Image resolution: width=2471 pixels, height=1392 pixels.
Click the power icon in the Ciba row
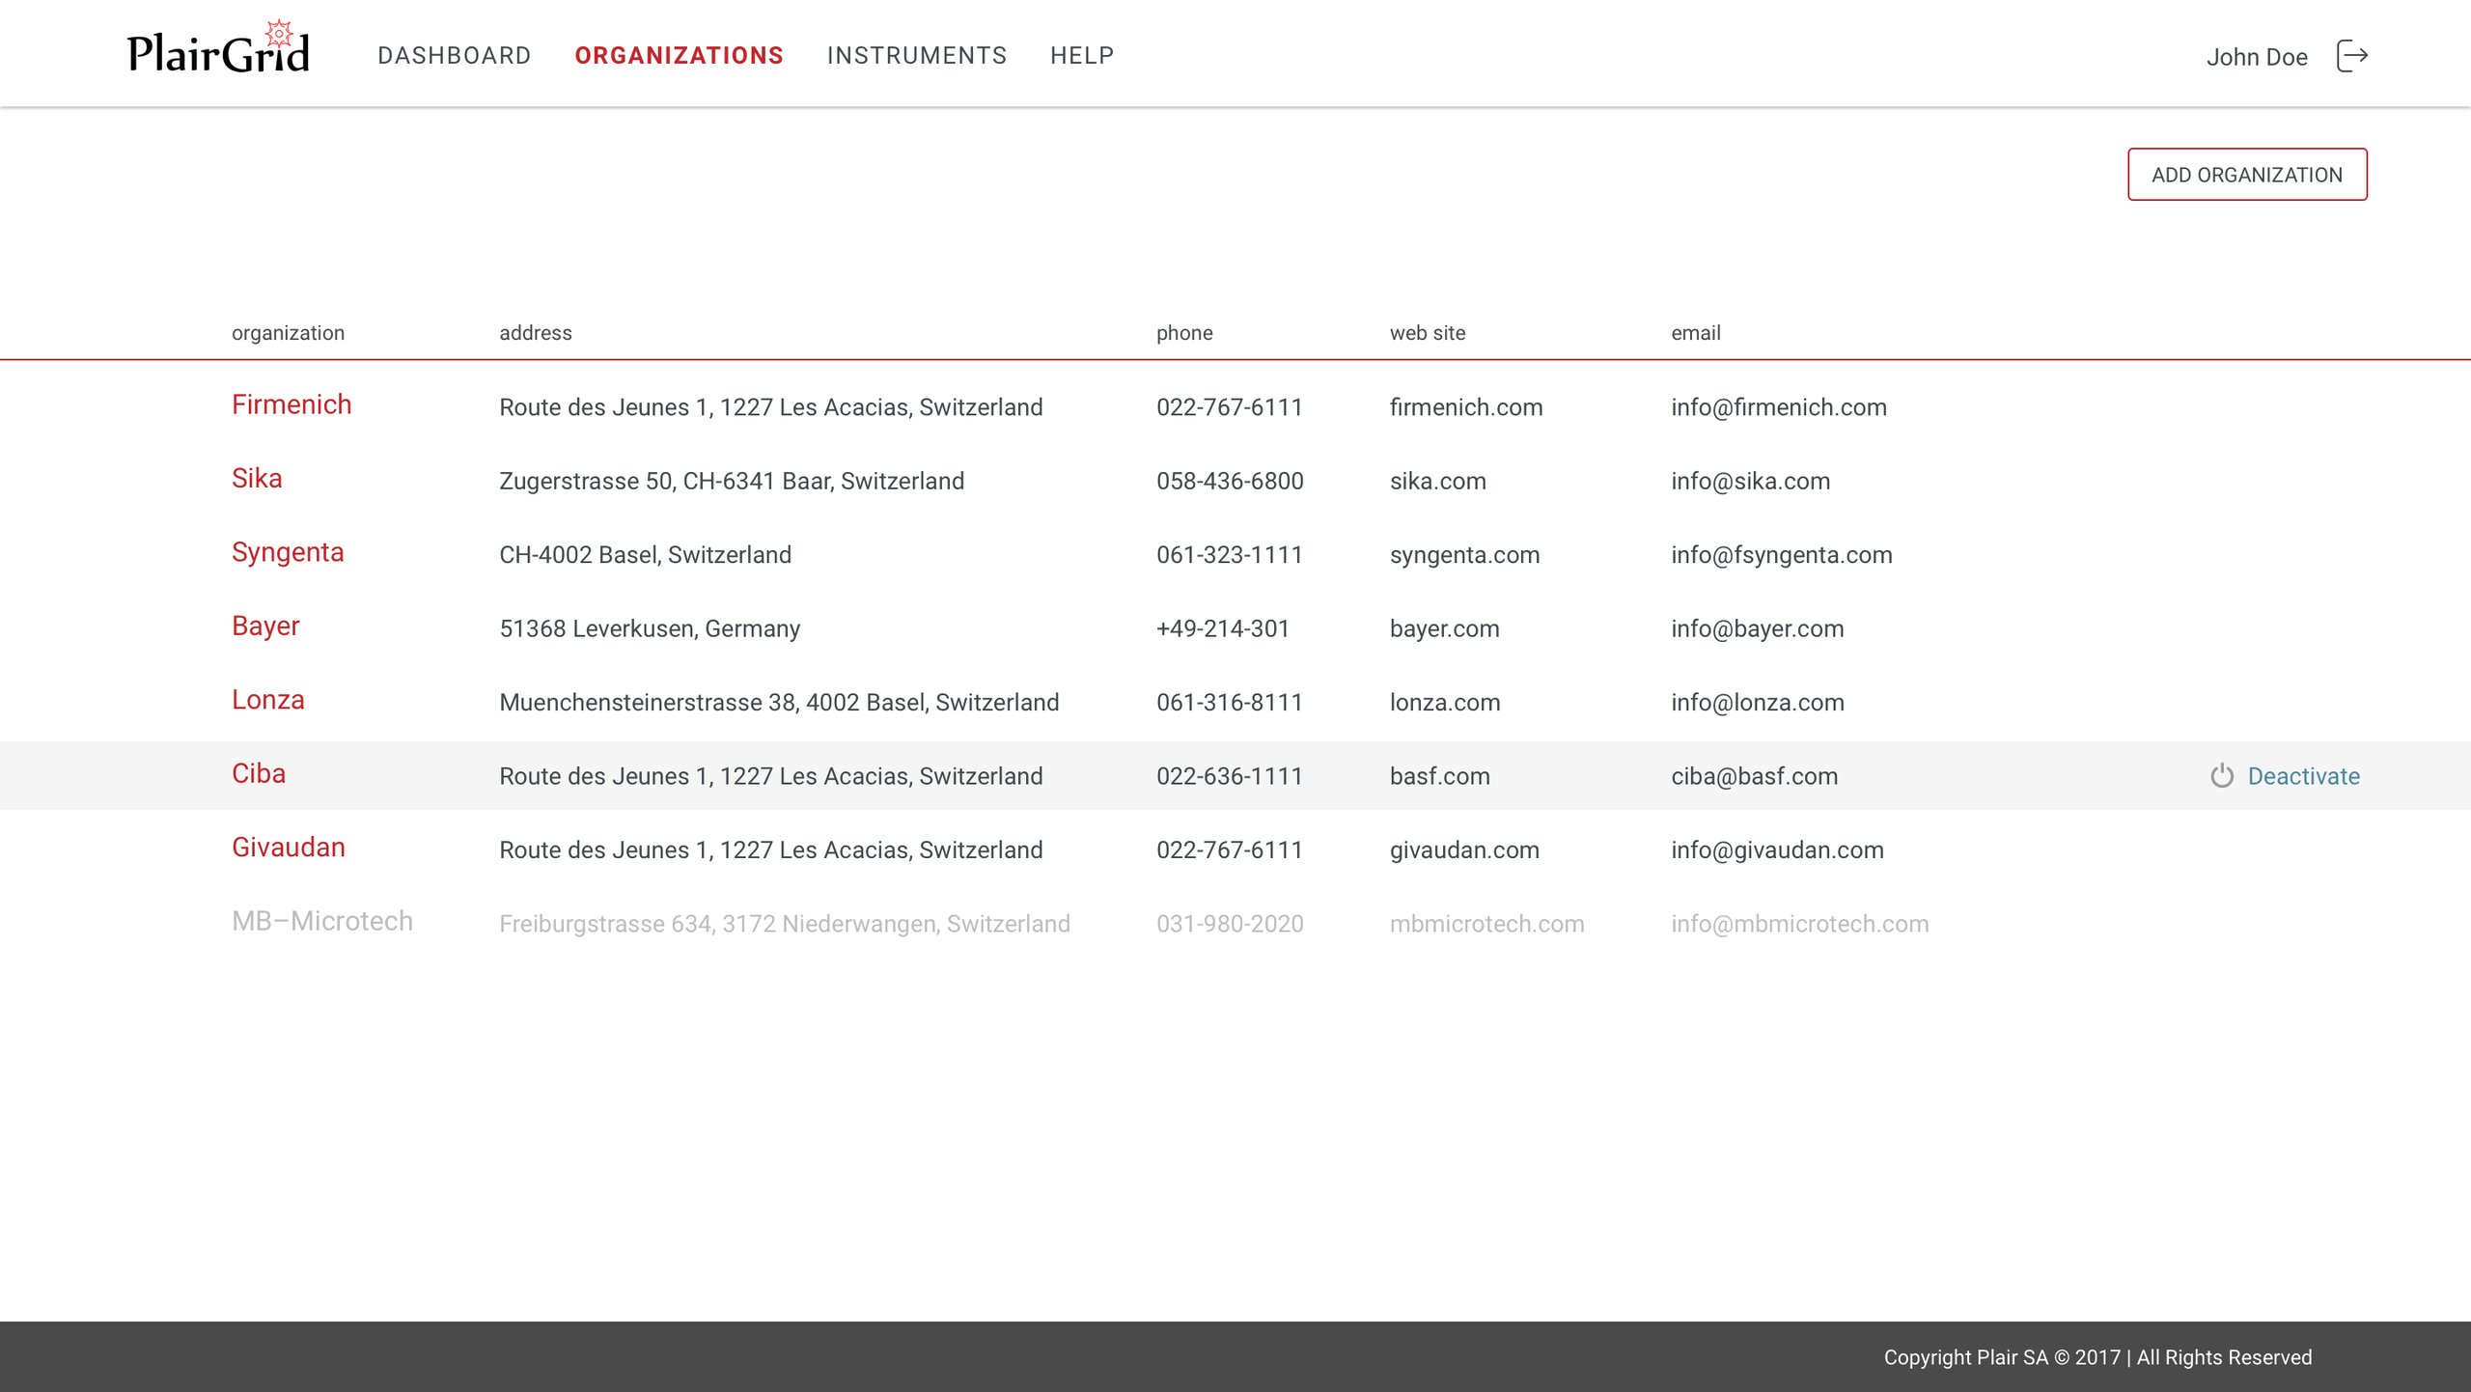[x=2222, y=776]
